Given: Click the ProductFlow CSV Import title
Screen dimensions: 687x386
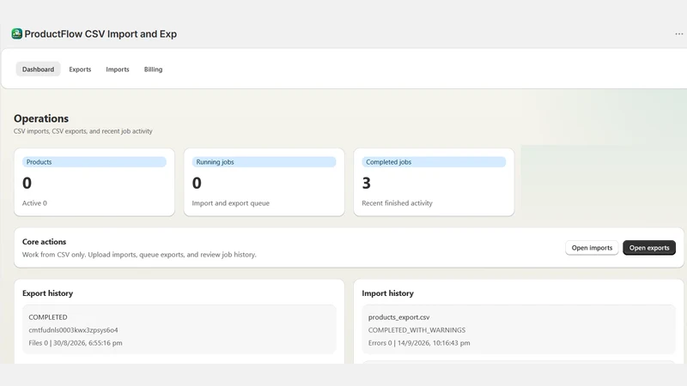Looking at the screenshot, I should tap(100, 34).
